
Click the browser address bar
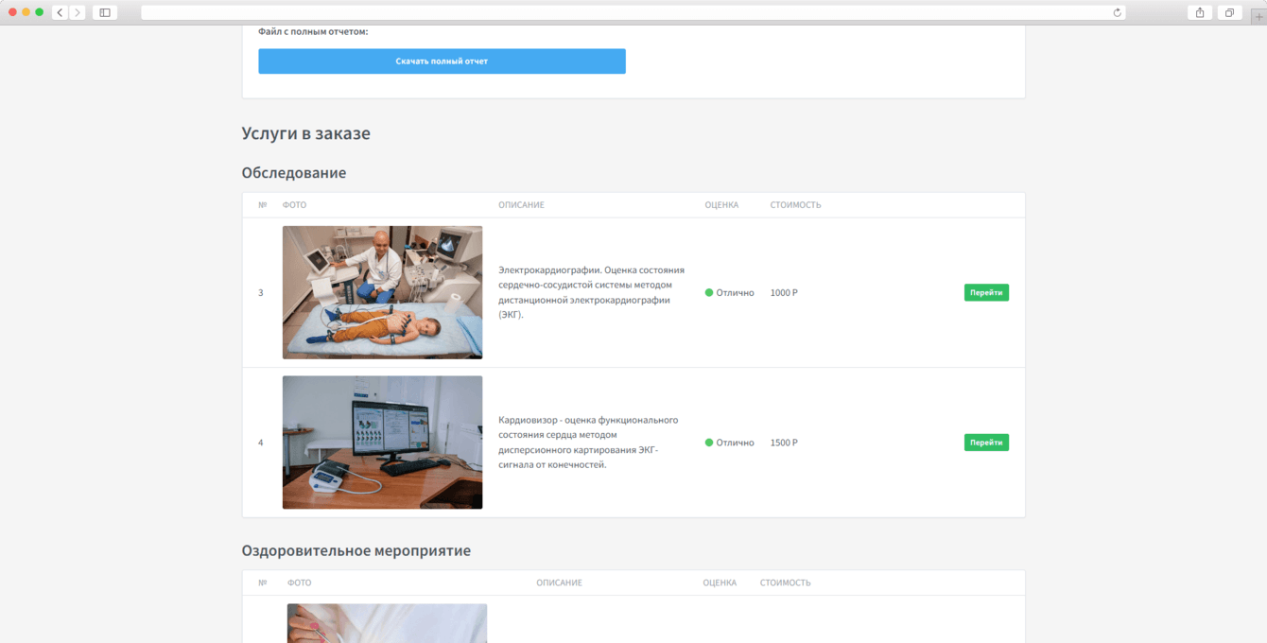click(x=633, y=12)
